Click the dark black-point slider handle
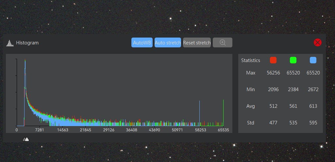 24,139
